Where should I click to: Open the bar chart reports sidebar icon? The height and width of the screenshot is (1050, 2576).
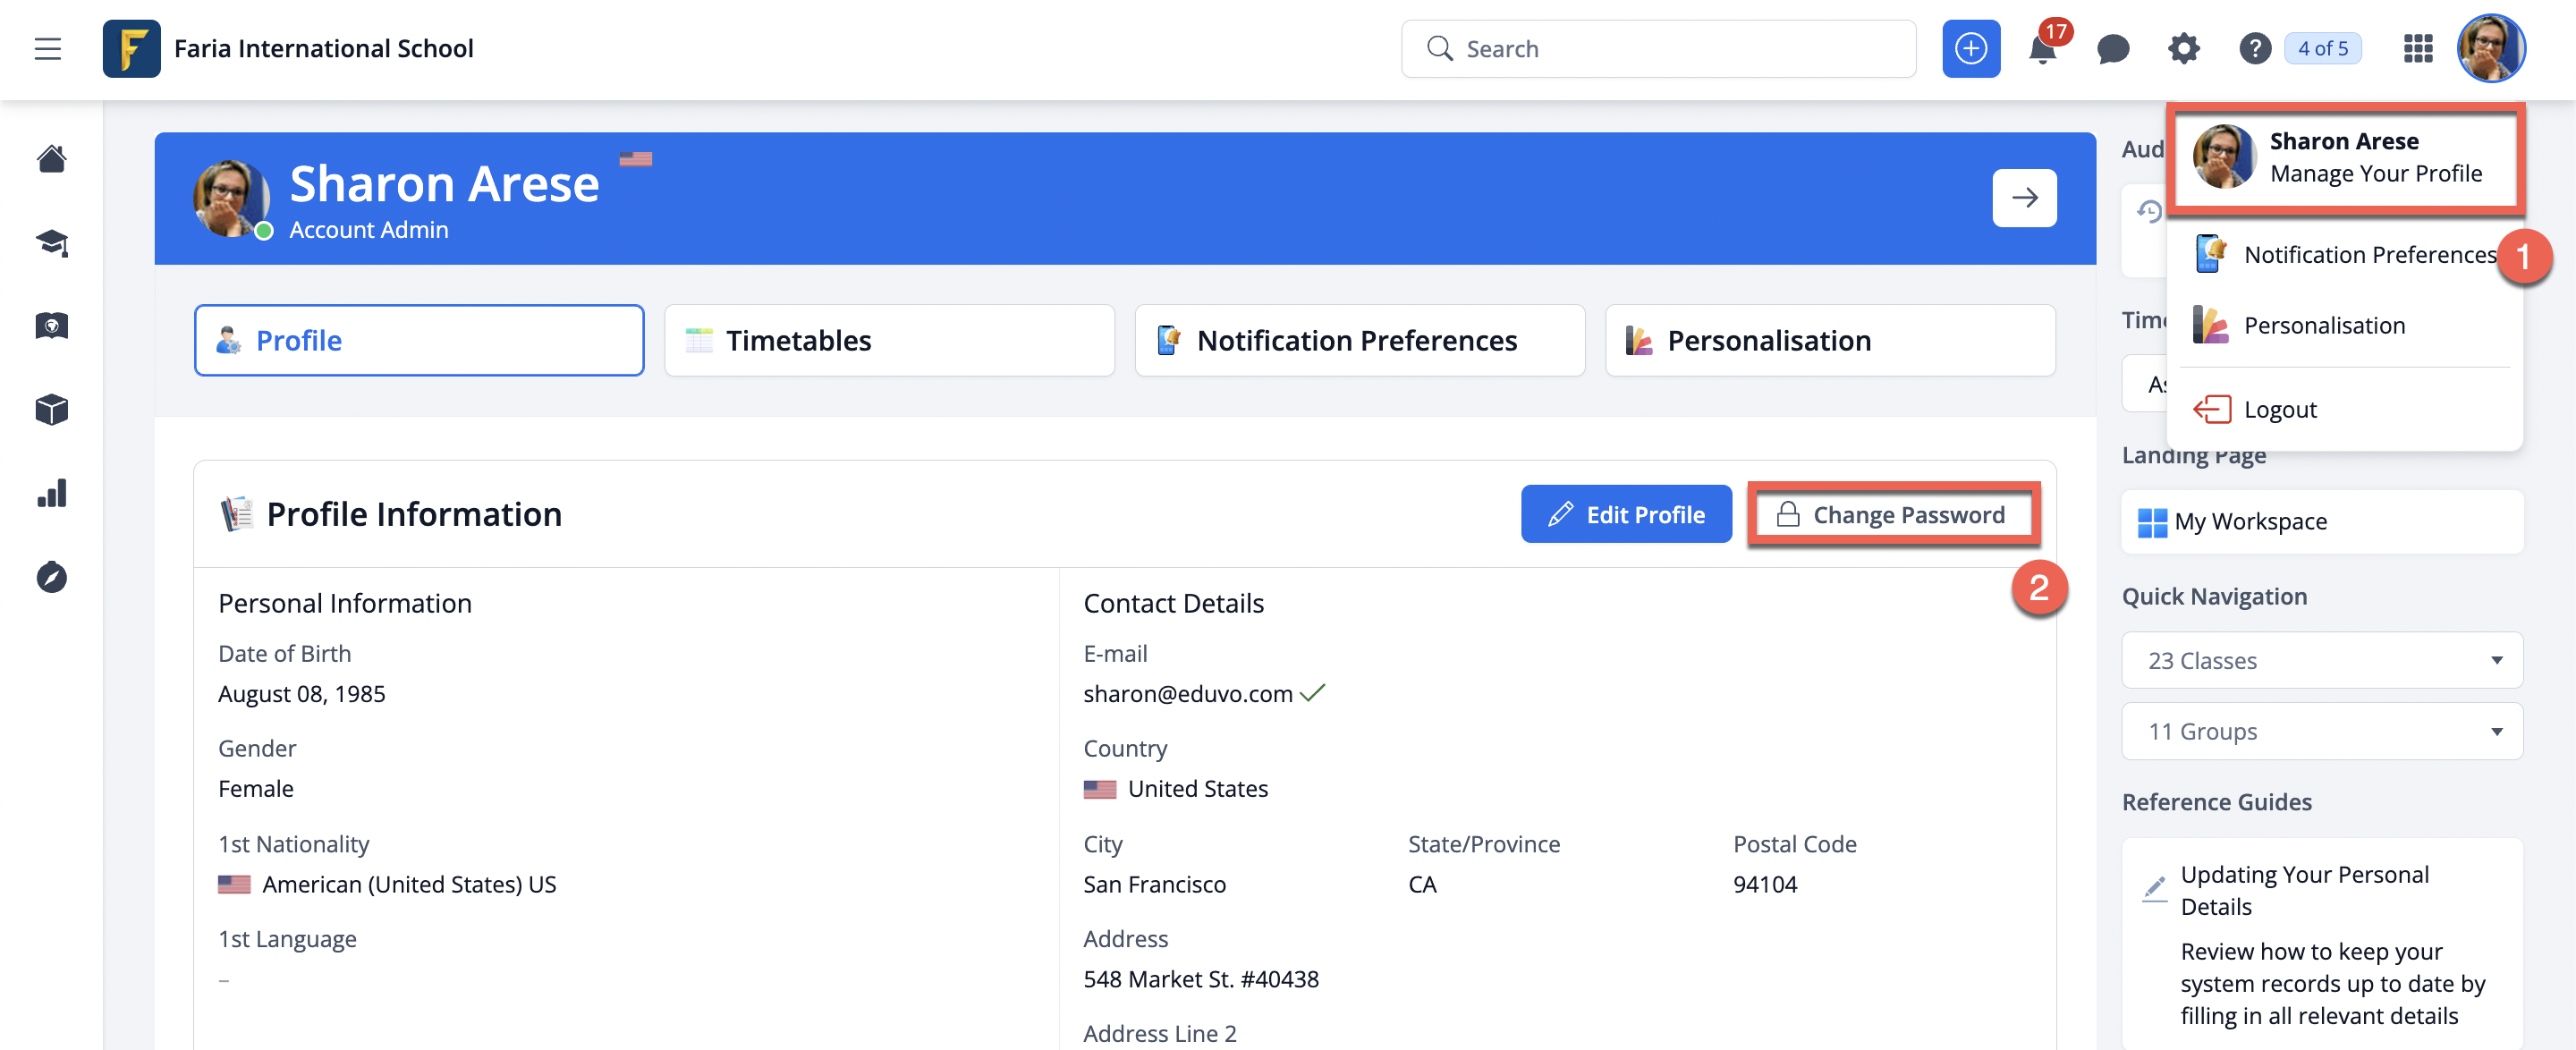click(x=52, y=493)
